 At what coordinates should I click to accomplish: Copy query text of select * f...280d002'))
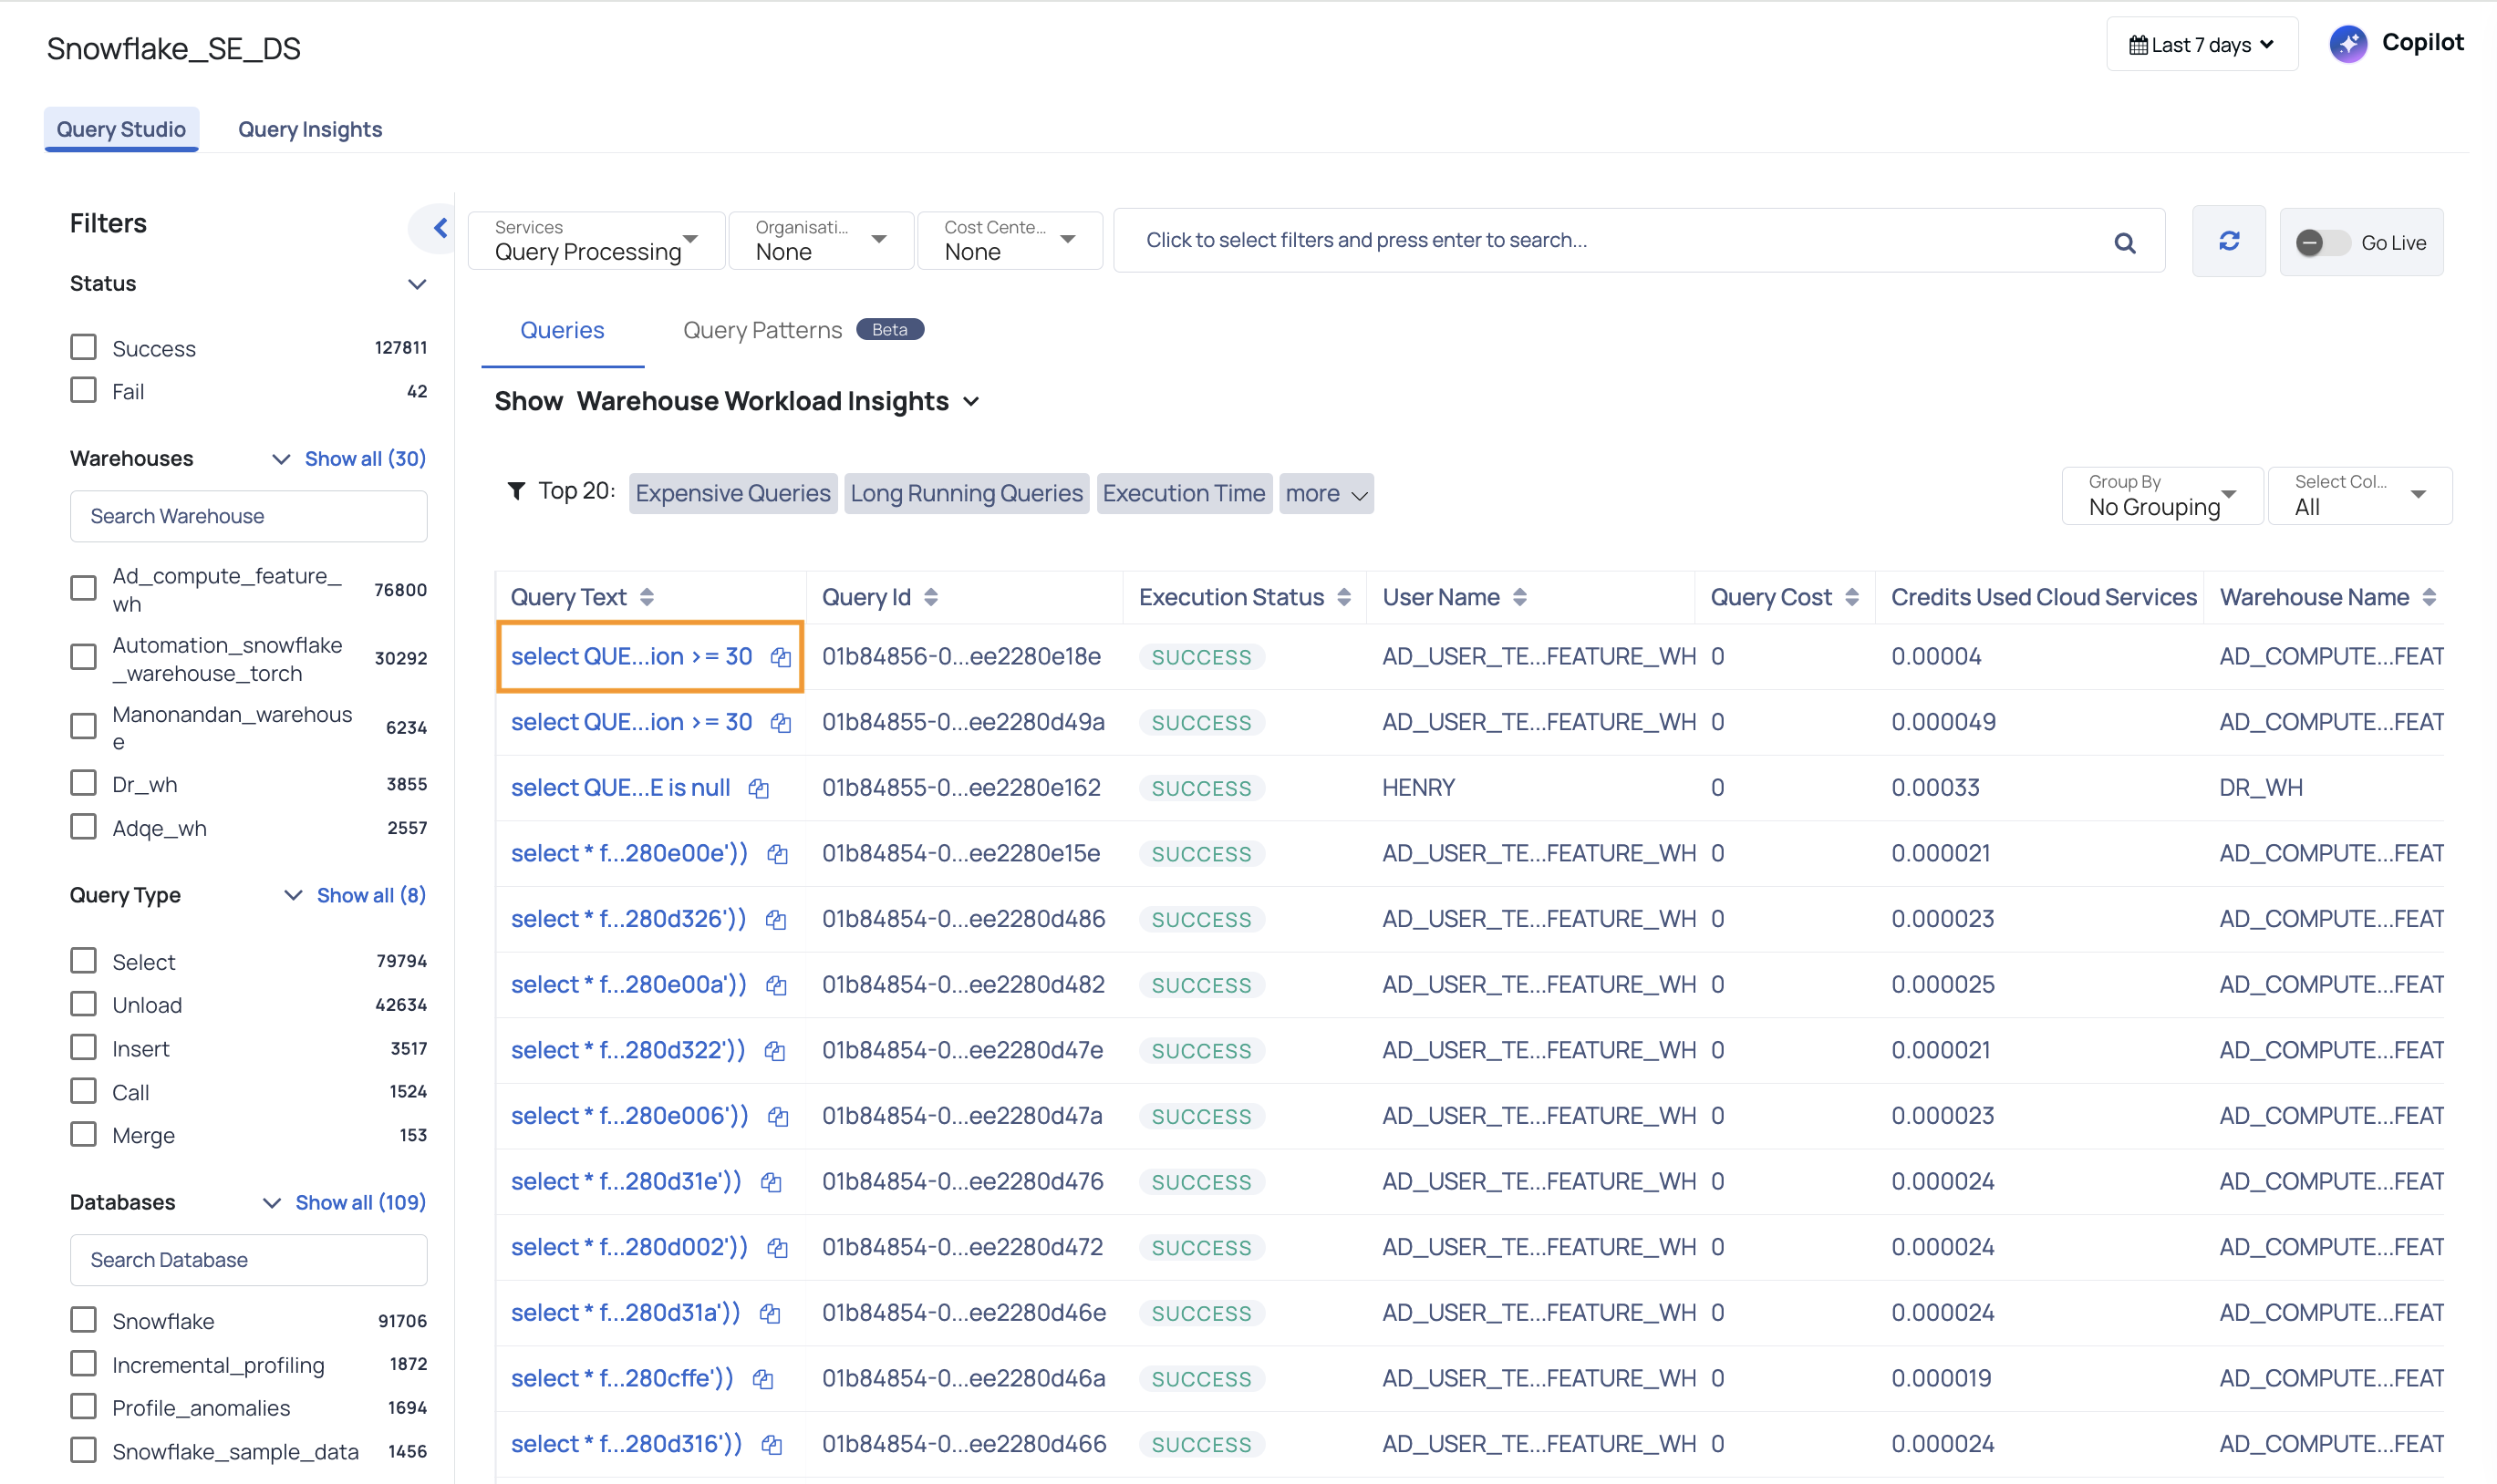(777, 1248)
